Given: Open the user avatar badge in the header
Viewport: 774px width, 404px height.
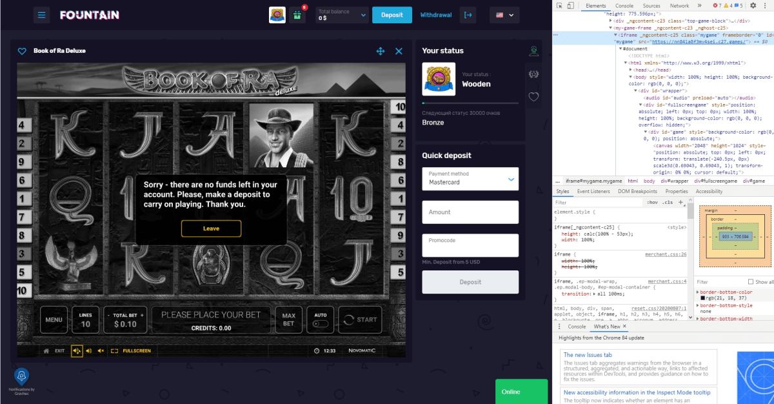Looking at the screenshot, I should tap(277, 14).
